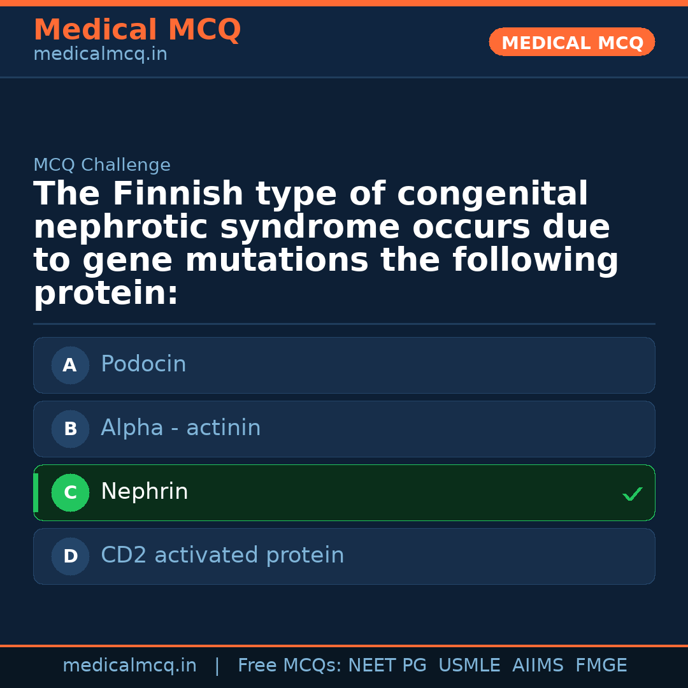This screenshot has height=688, width=688.
Task: Click the Medical MCQ orange header title
Action: tap(137, 30)
